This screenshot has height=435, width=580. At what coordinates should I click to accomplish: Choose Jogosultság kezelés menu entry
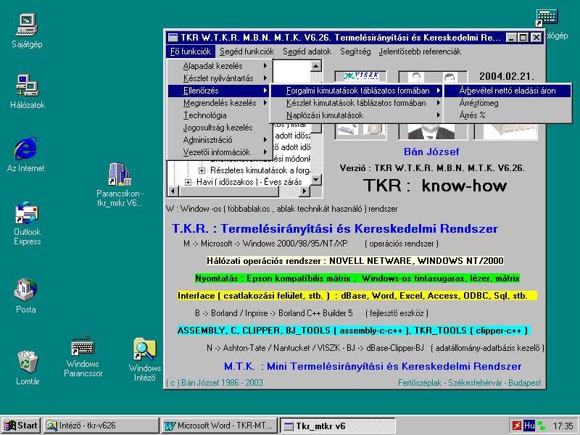coord(220,128)
